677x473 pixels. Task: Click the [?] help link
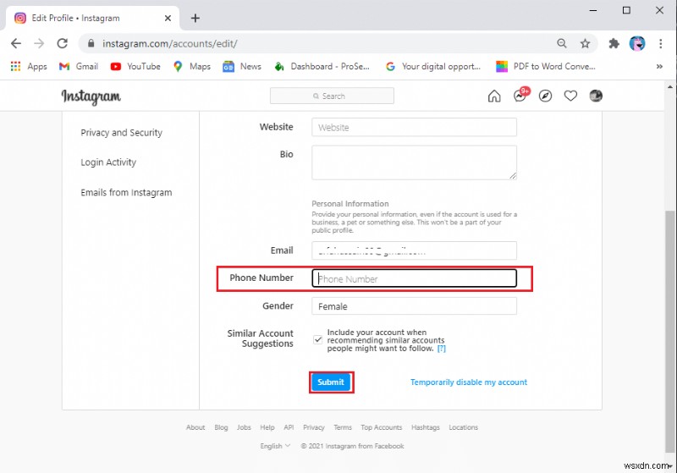click(x=441, y=349)
